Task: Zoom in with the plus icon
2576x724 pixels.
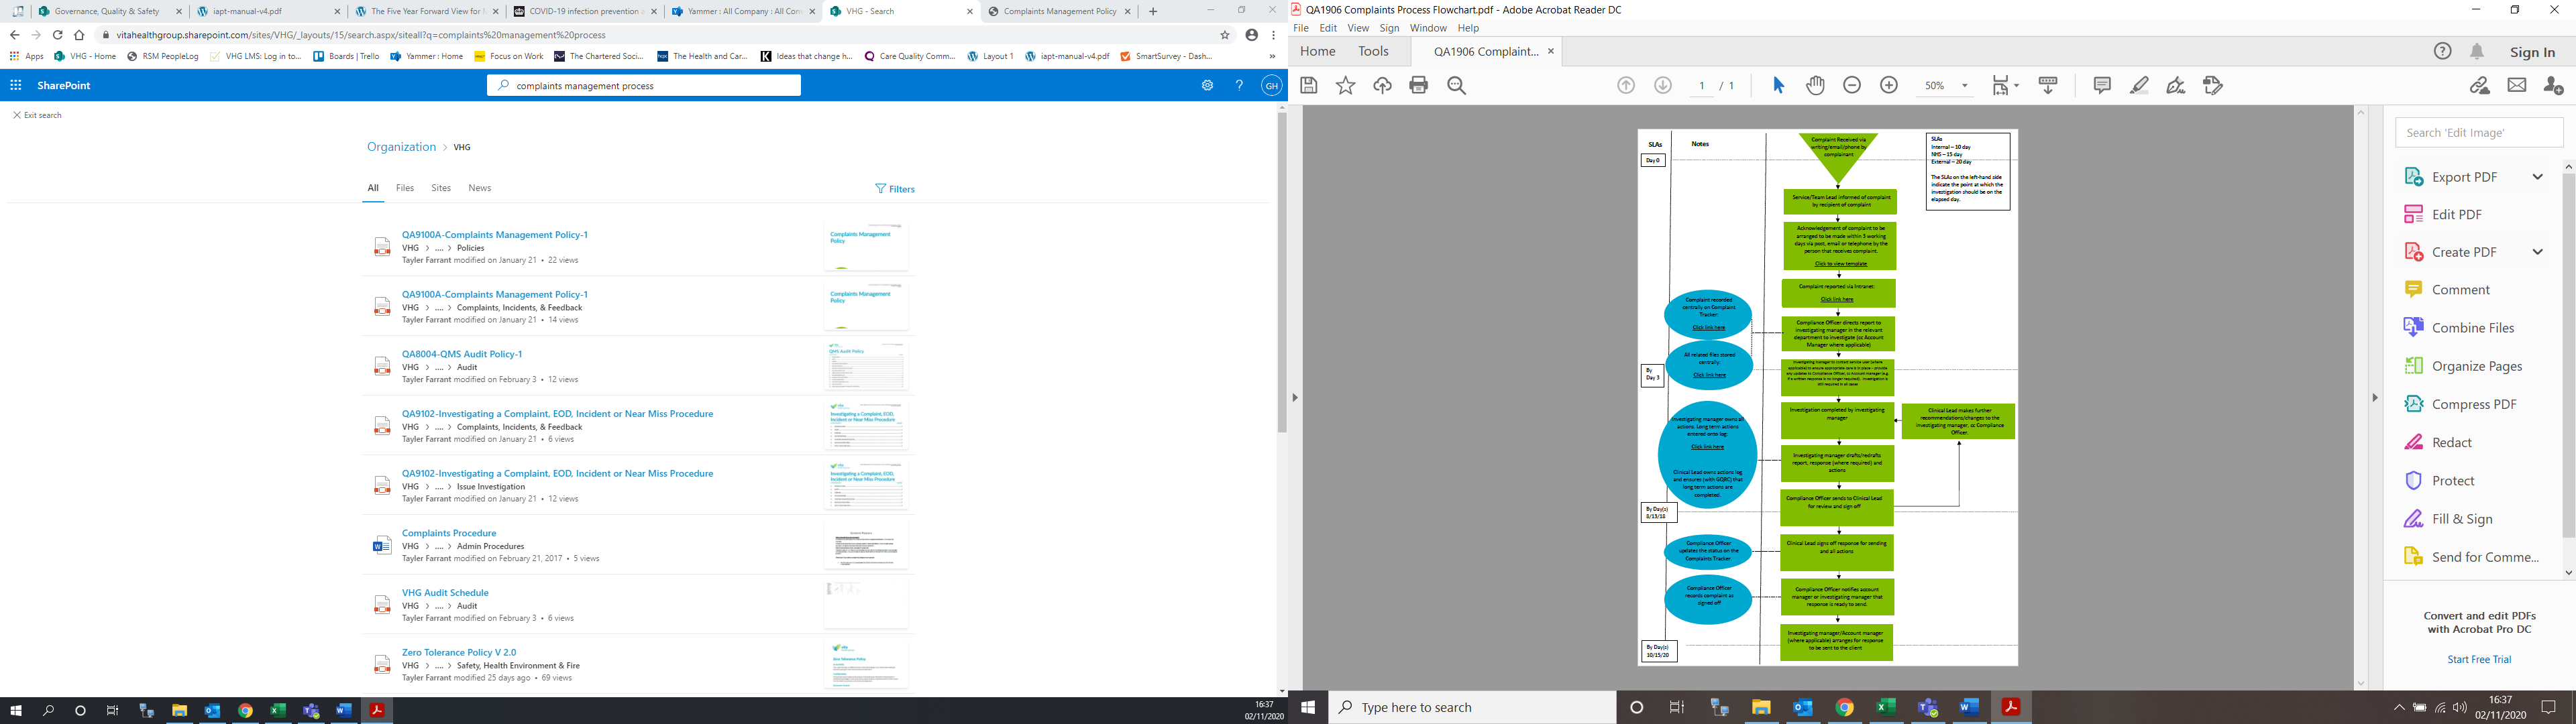Action: pos(1889,86)
